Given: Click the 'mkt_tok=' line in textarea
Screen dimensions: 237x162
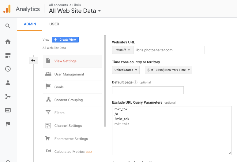Looking at the screenshot, I should (x=122, y=124).
